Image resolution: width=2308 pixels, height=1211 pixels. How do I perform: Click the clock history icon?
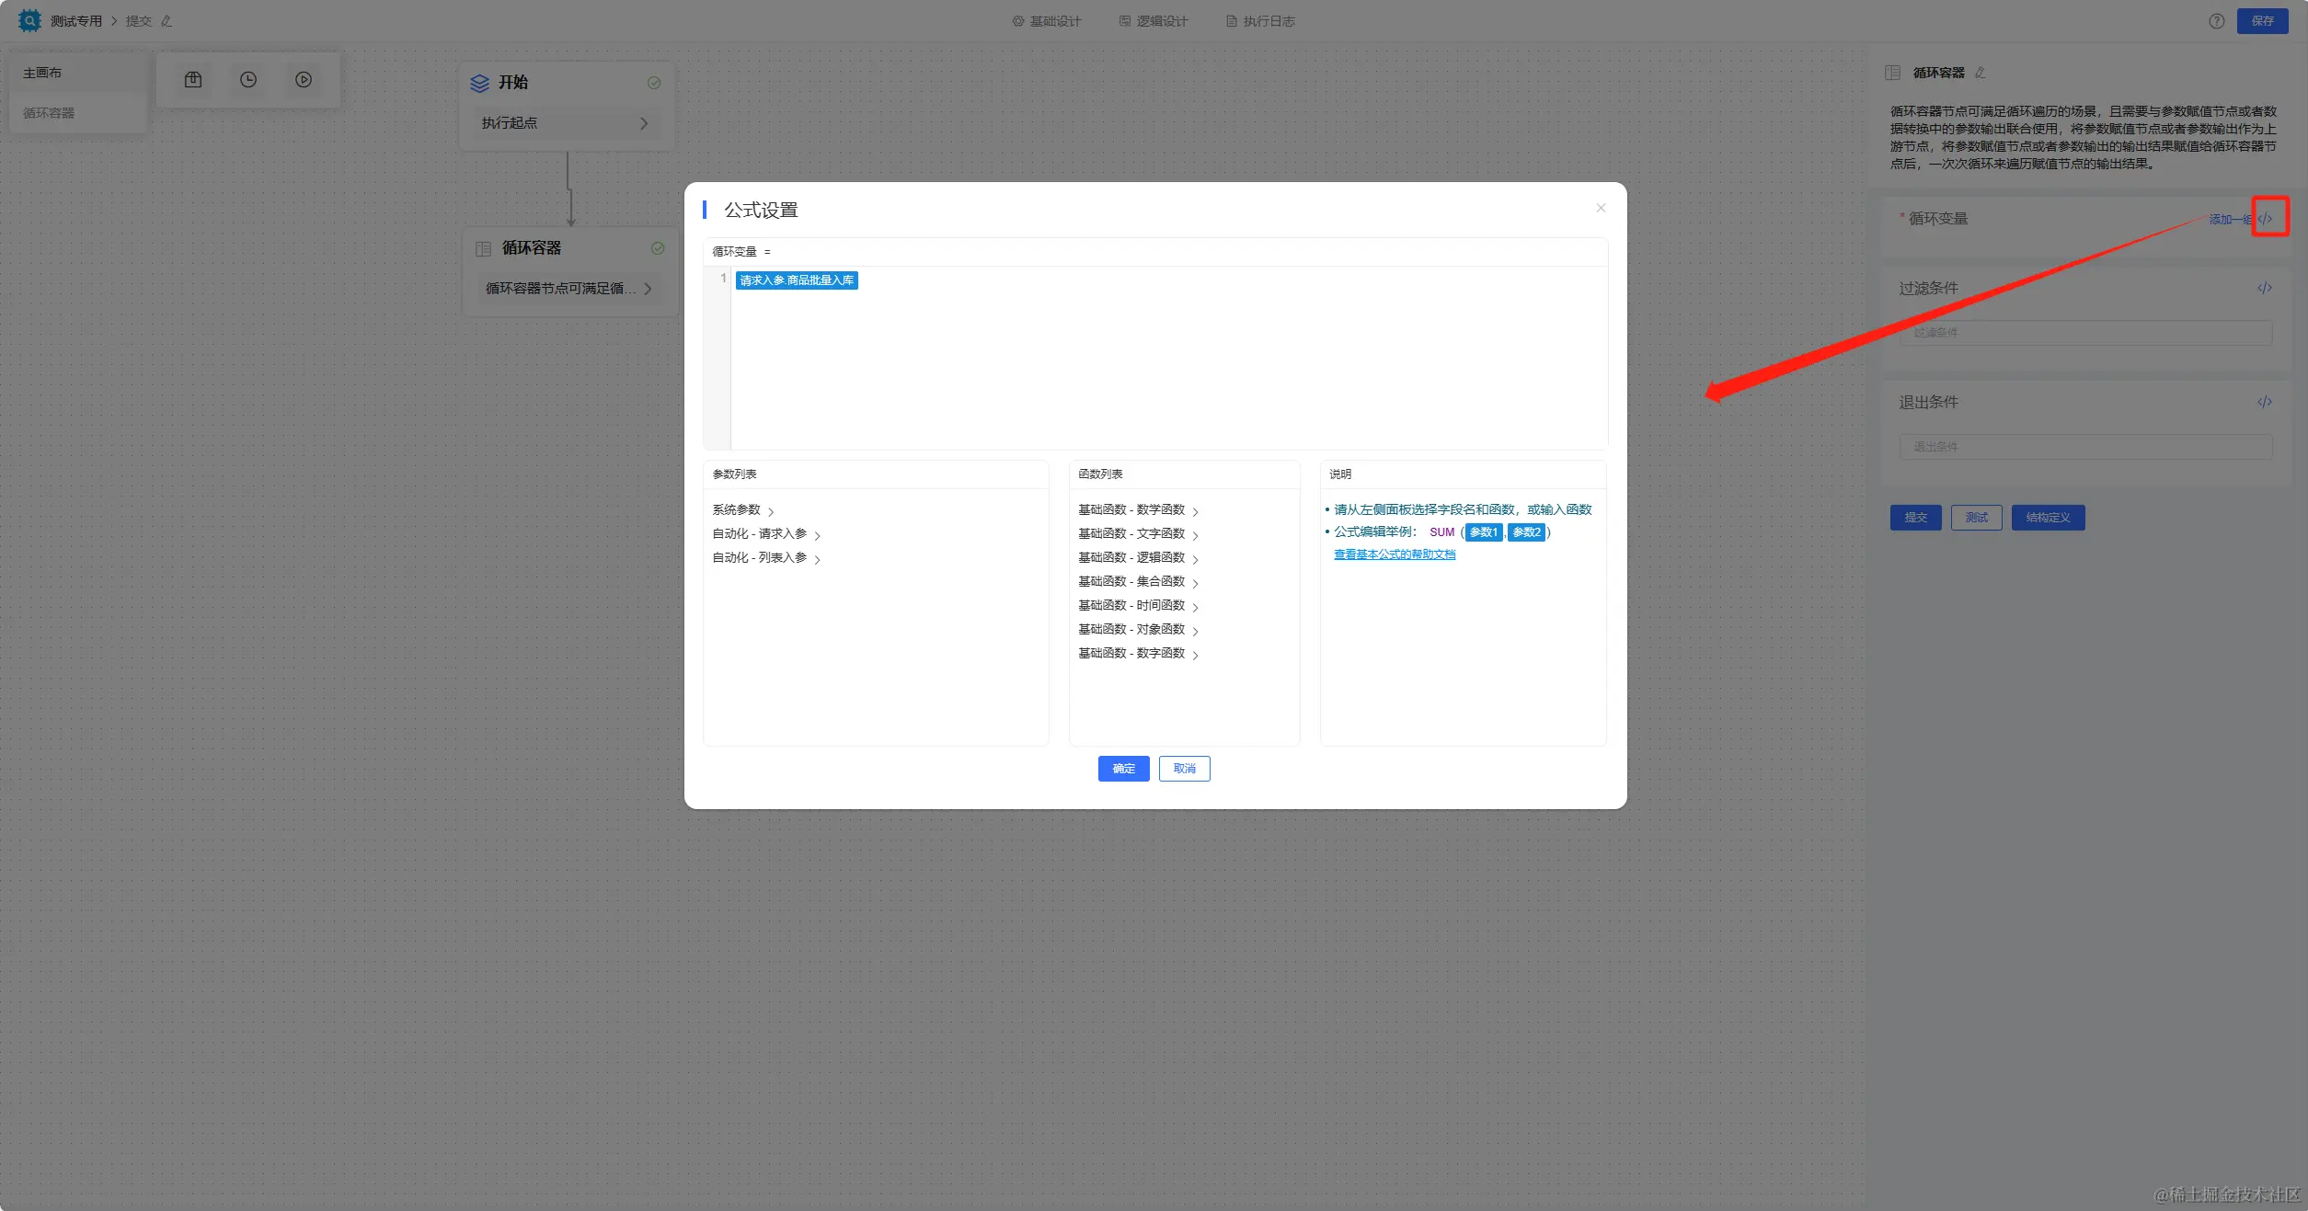click(x=248, y=80)
